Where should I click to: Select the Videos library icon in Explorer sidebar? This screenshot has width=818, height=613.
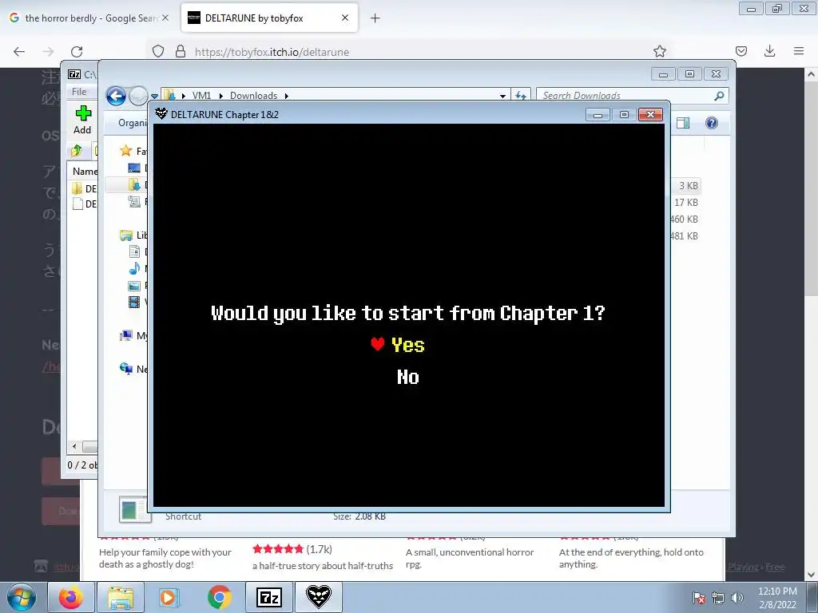coord(134,302)
